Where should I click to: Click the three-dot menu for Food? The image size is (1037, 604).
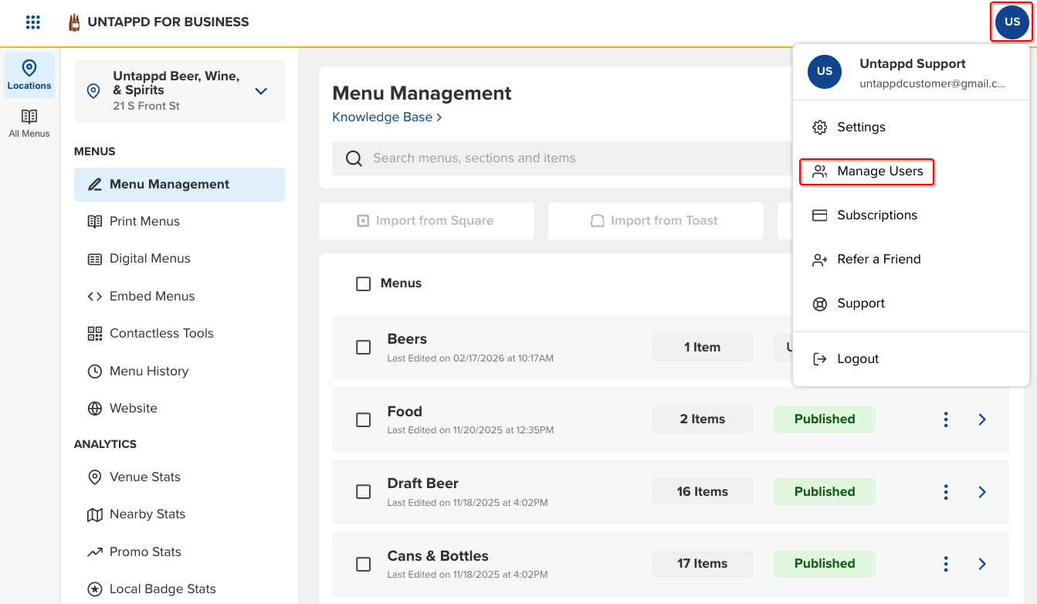click(x=946, y=419)
